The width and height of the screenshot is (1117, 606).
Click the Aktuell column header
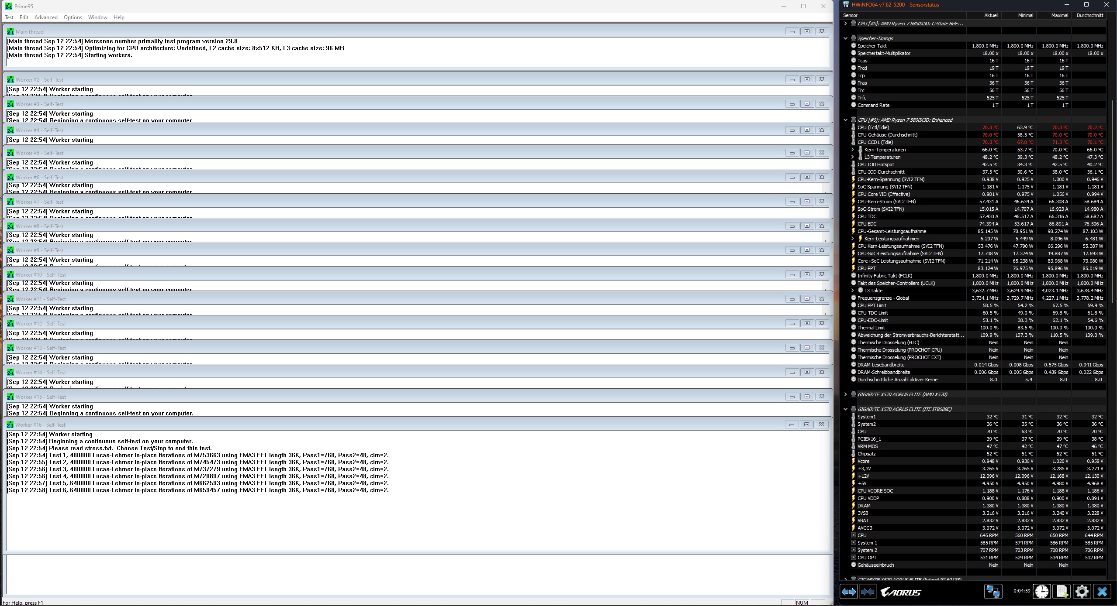(x=991, y=15)
